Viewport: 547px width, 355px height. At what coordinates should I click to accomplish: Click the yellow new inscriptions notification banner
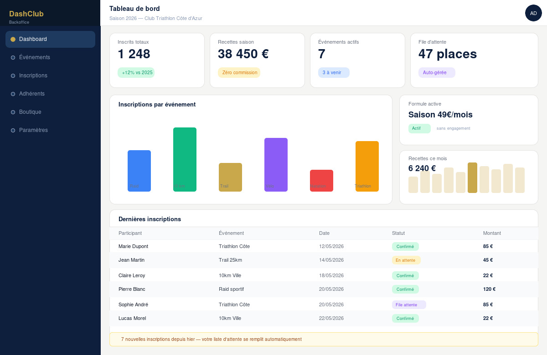(324, 340)
